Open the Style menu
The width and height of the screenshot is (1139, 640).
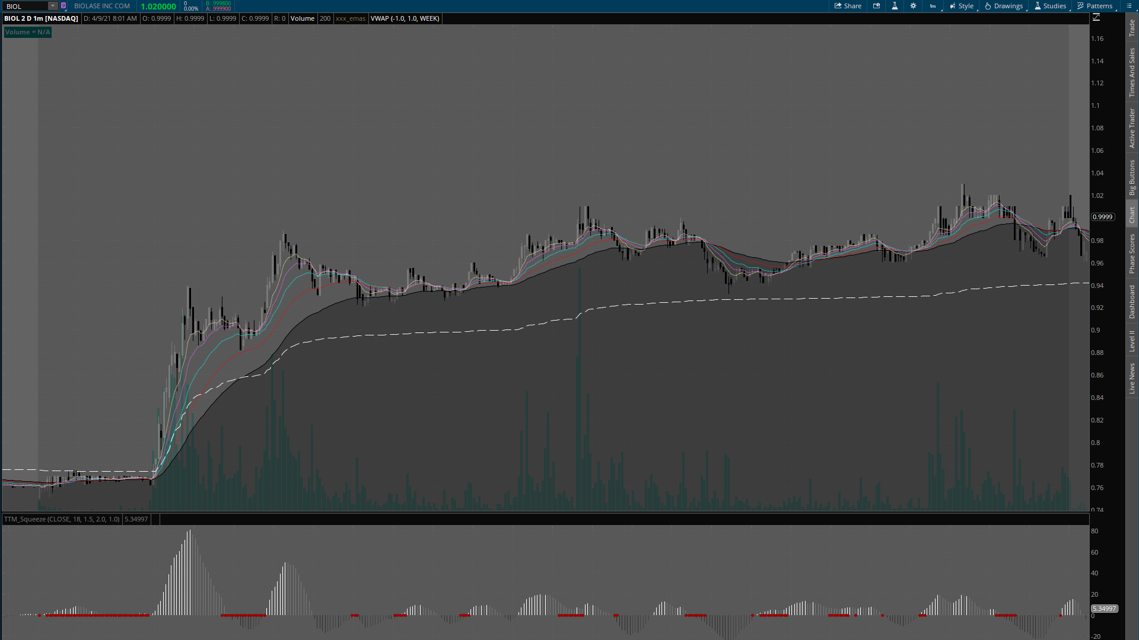pyautogui.click(x=961, y=6)
